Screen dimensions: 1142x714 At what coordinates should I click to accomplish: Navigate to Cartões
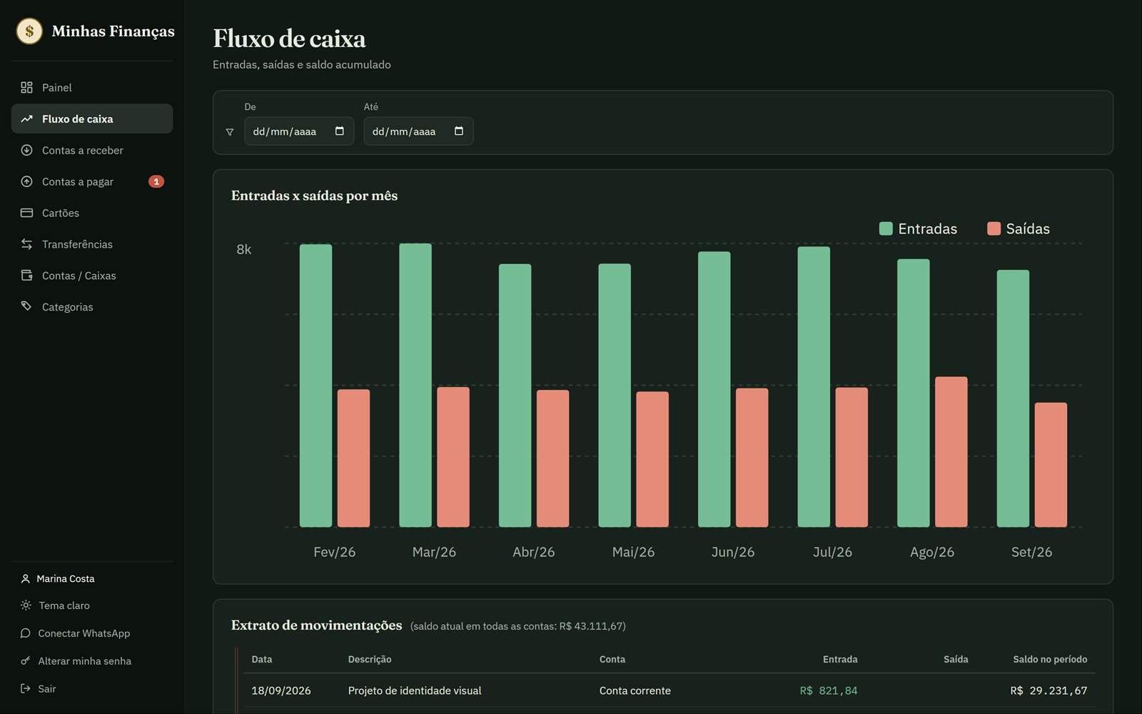92,213
